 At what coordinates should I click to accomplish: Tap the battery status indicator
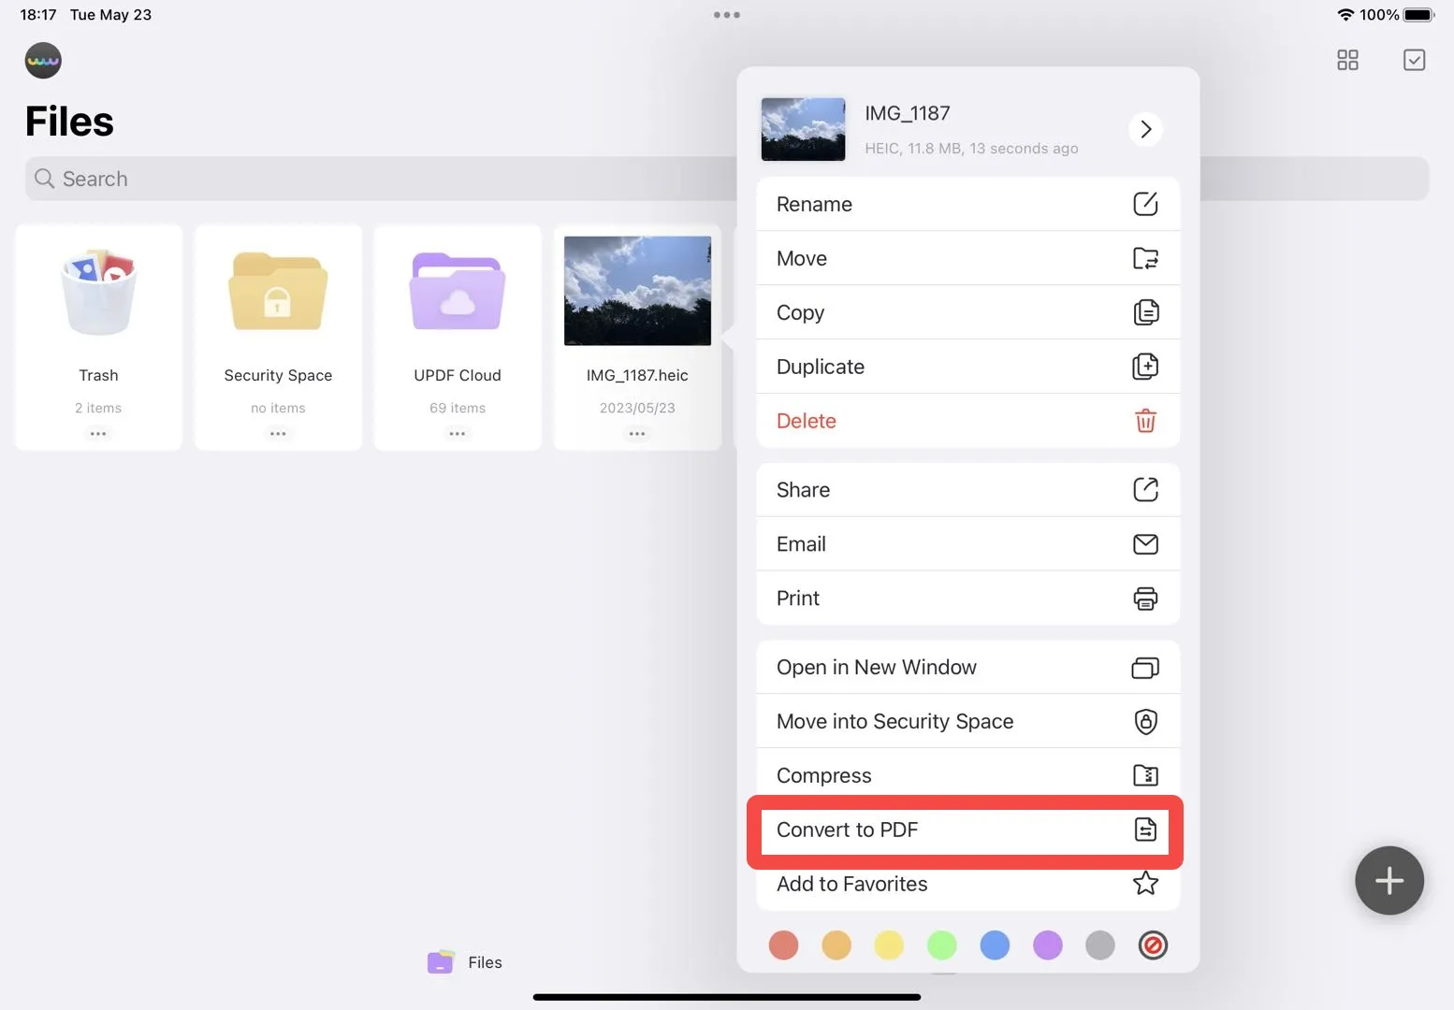tap(1418, 15)
